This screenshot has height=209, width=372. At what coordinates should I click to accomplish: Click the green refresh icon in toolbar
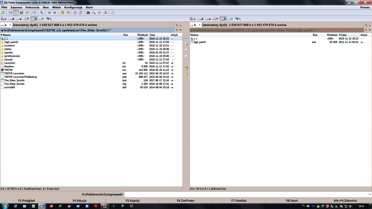tap(3, 13)
